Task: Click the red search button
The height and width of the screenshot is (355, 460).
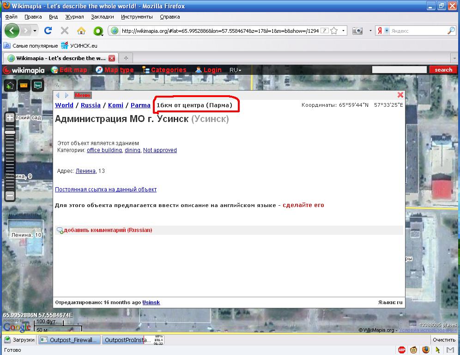Action: pos(443,70)
